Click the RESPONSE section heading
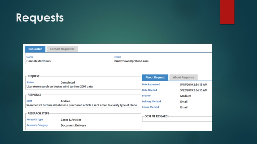This screenshot has width=257, height=144. 34,95
